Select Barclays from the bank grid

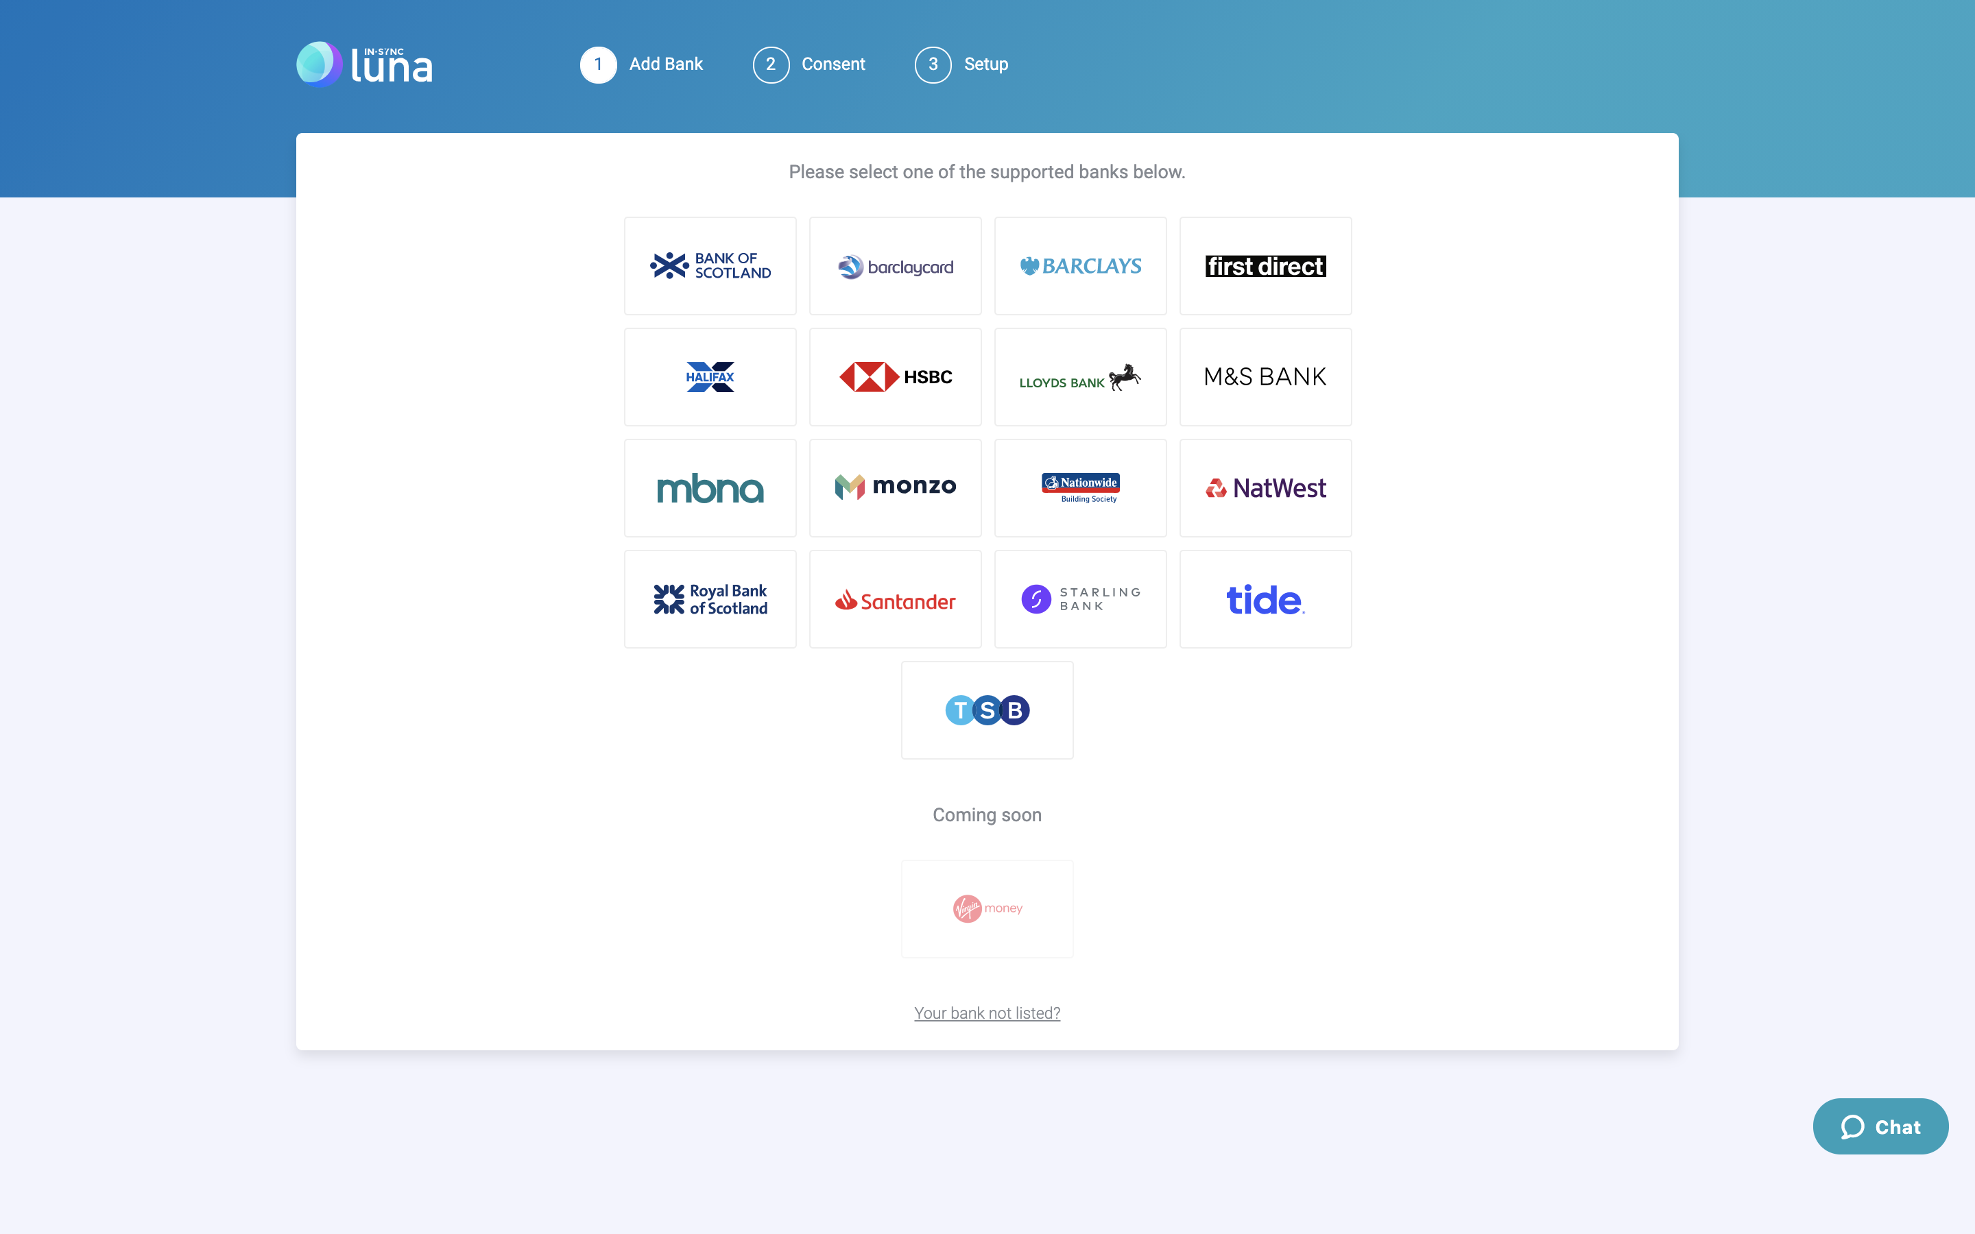1081,265
